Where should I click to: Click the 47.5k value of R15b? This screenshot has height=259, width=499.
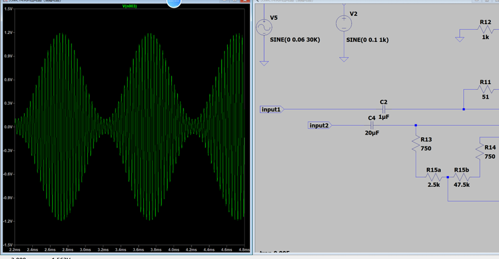click(462, 185)
